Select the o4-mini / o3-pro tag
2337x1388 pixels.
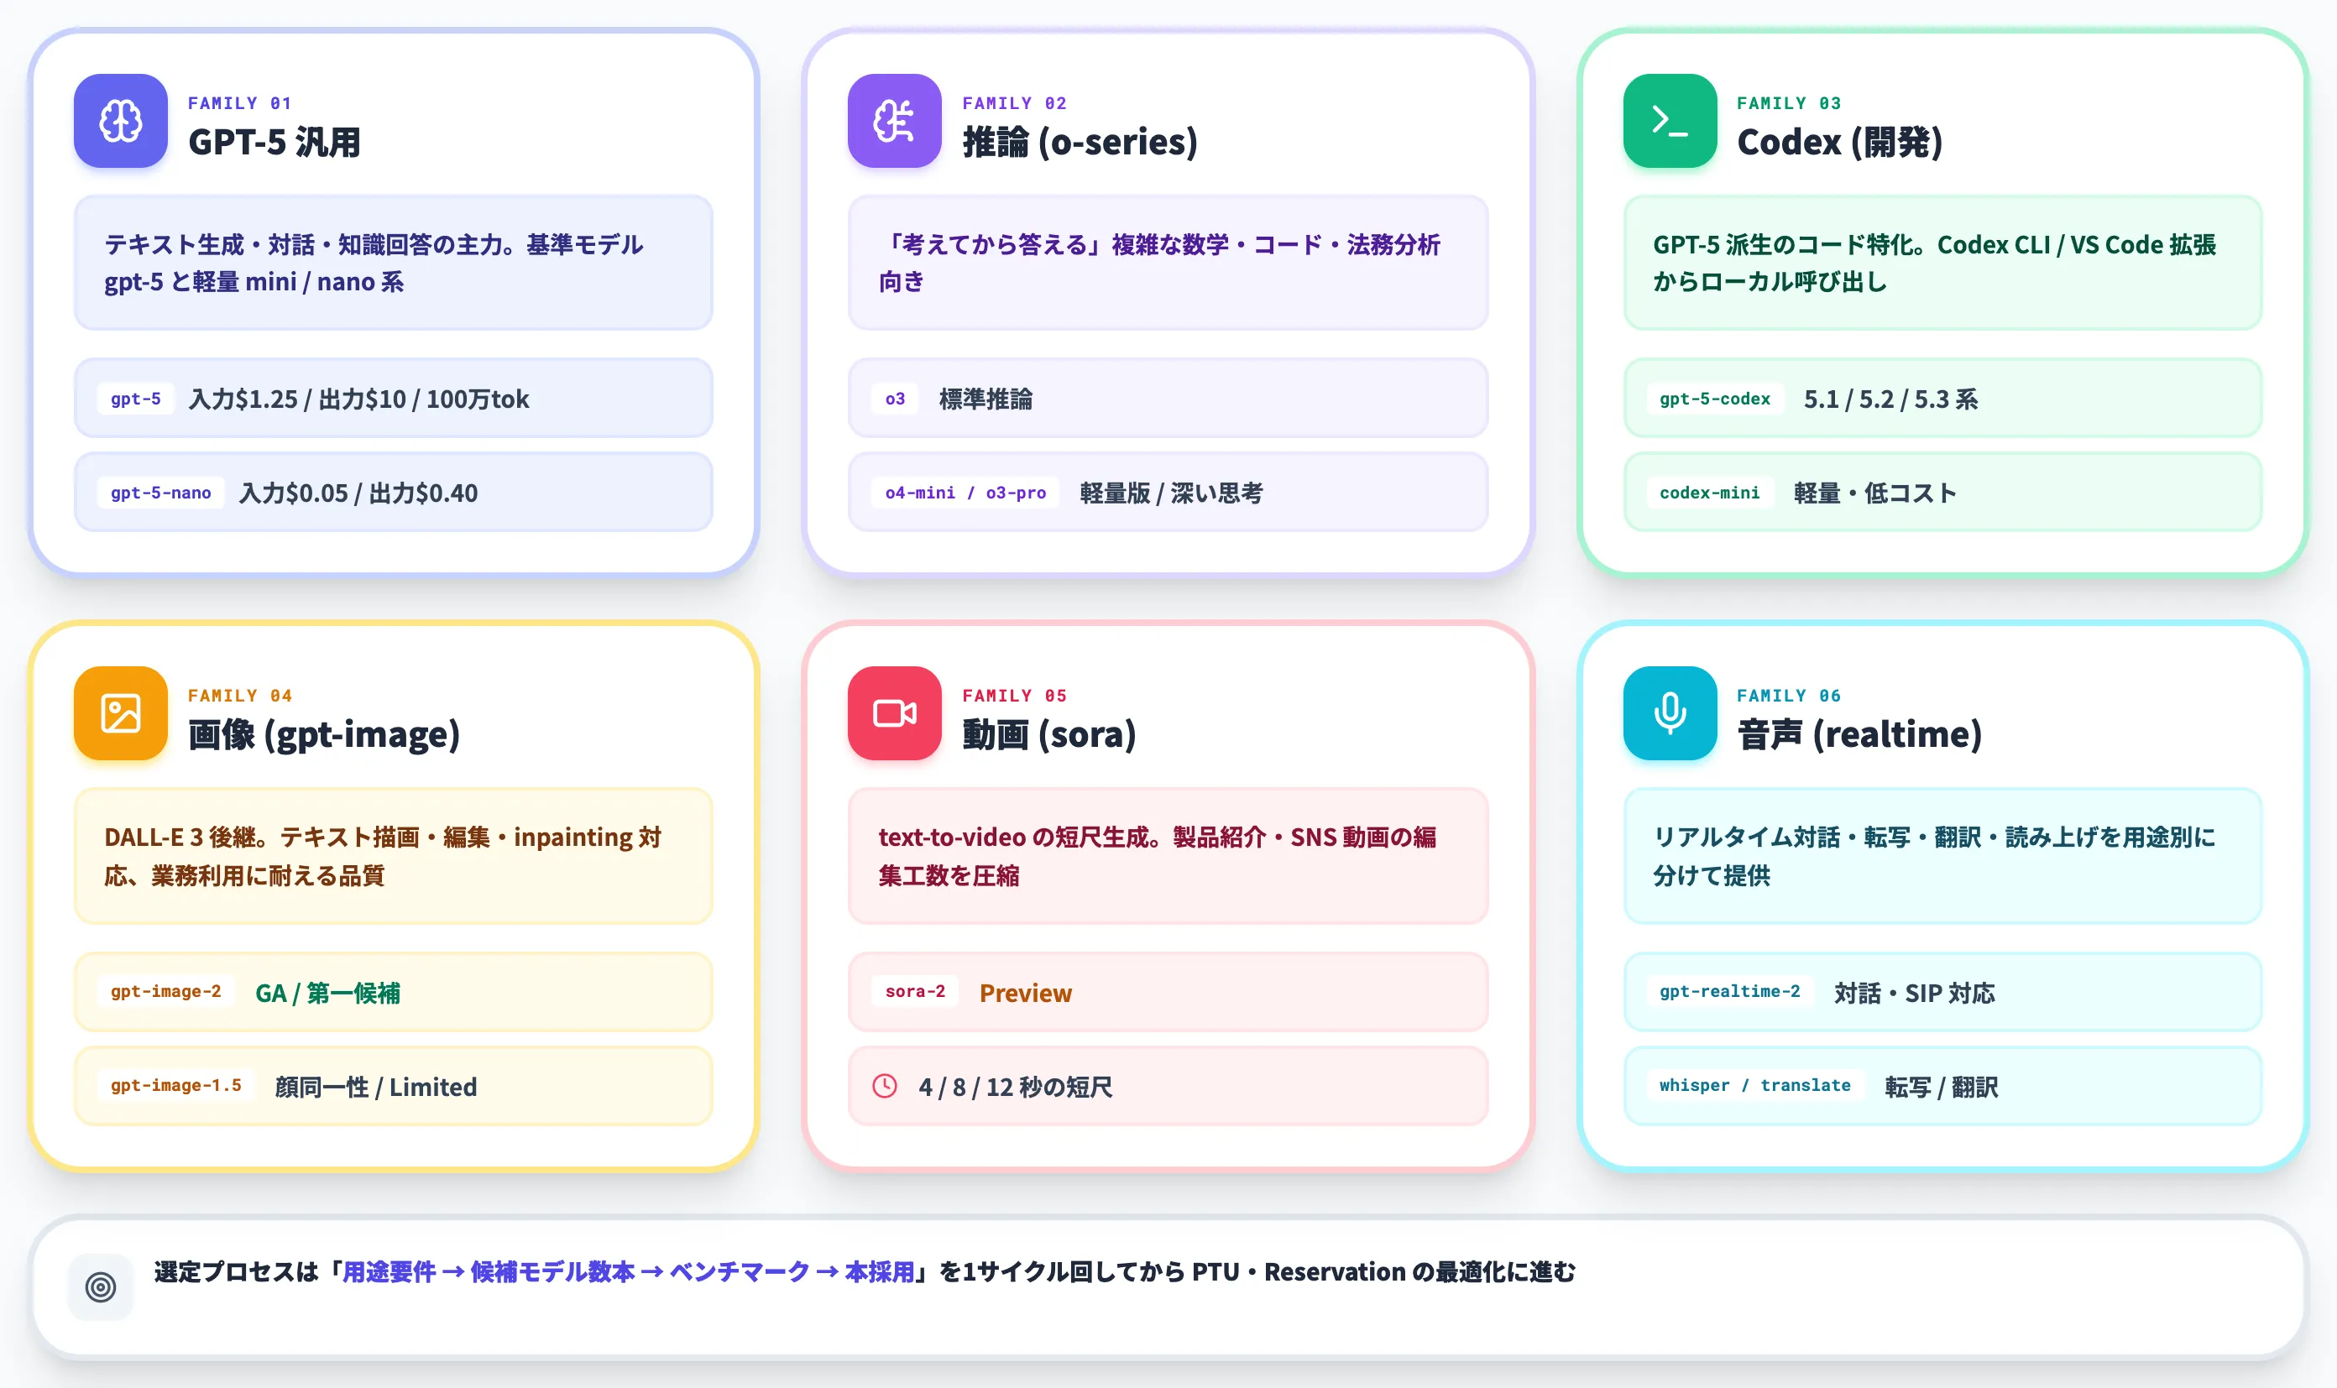coord(965,493)
